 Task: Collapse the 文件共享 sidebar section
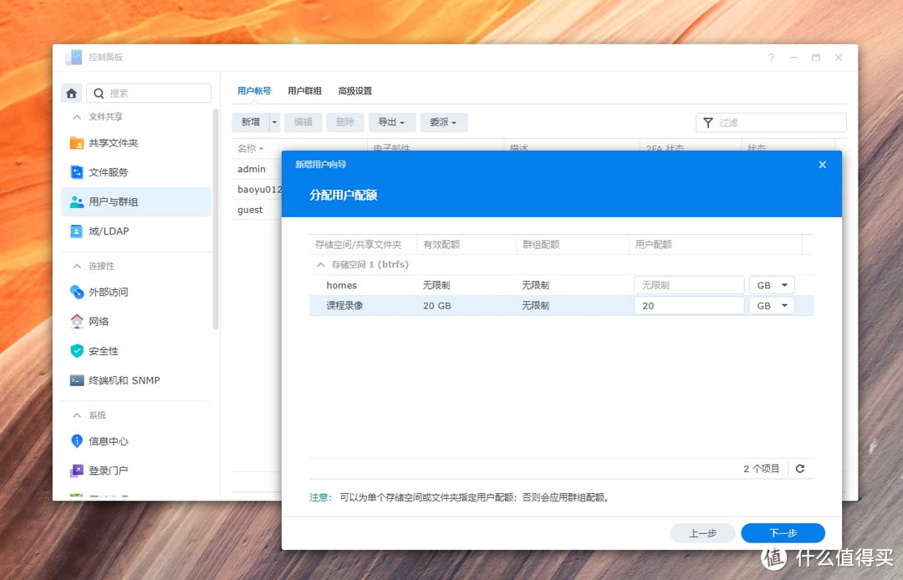coord(77,117)
